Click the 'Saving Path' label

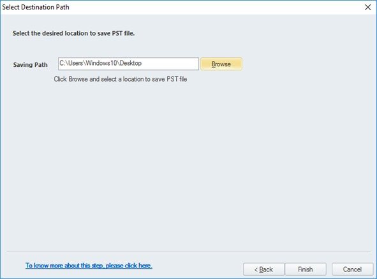(30, 65)
